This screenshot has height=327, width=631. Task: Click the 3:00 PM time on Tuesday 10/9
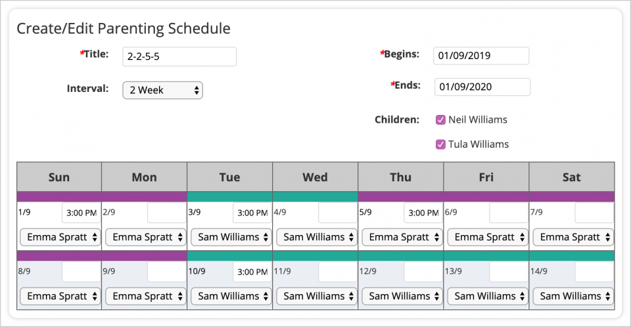(252, 272)
